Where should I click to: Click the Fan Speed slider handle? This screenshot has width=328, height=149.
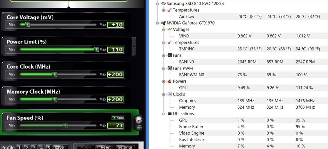pos(65,125)
